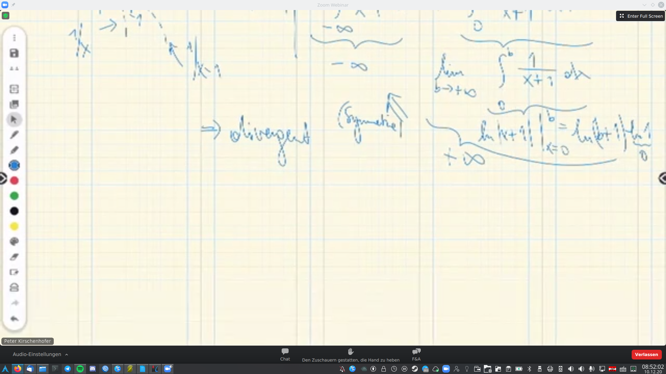Click the undo arrow in toolbar
Image resolution: width=666 pixels, height=374 pixels.
[x=14, y=319]
